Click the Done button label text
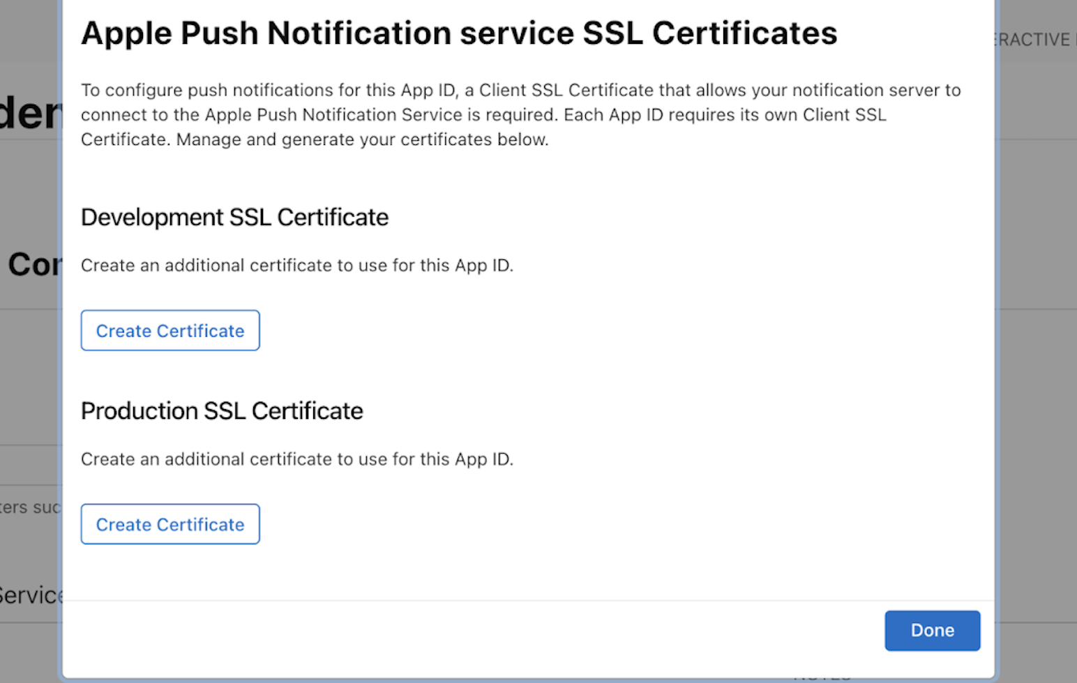 pyautogui.click(x=932, y=630)
